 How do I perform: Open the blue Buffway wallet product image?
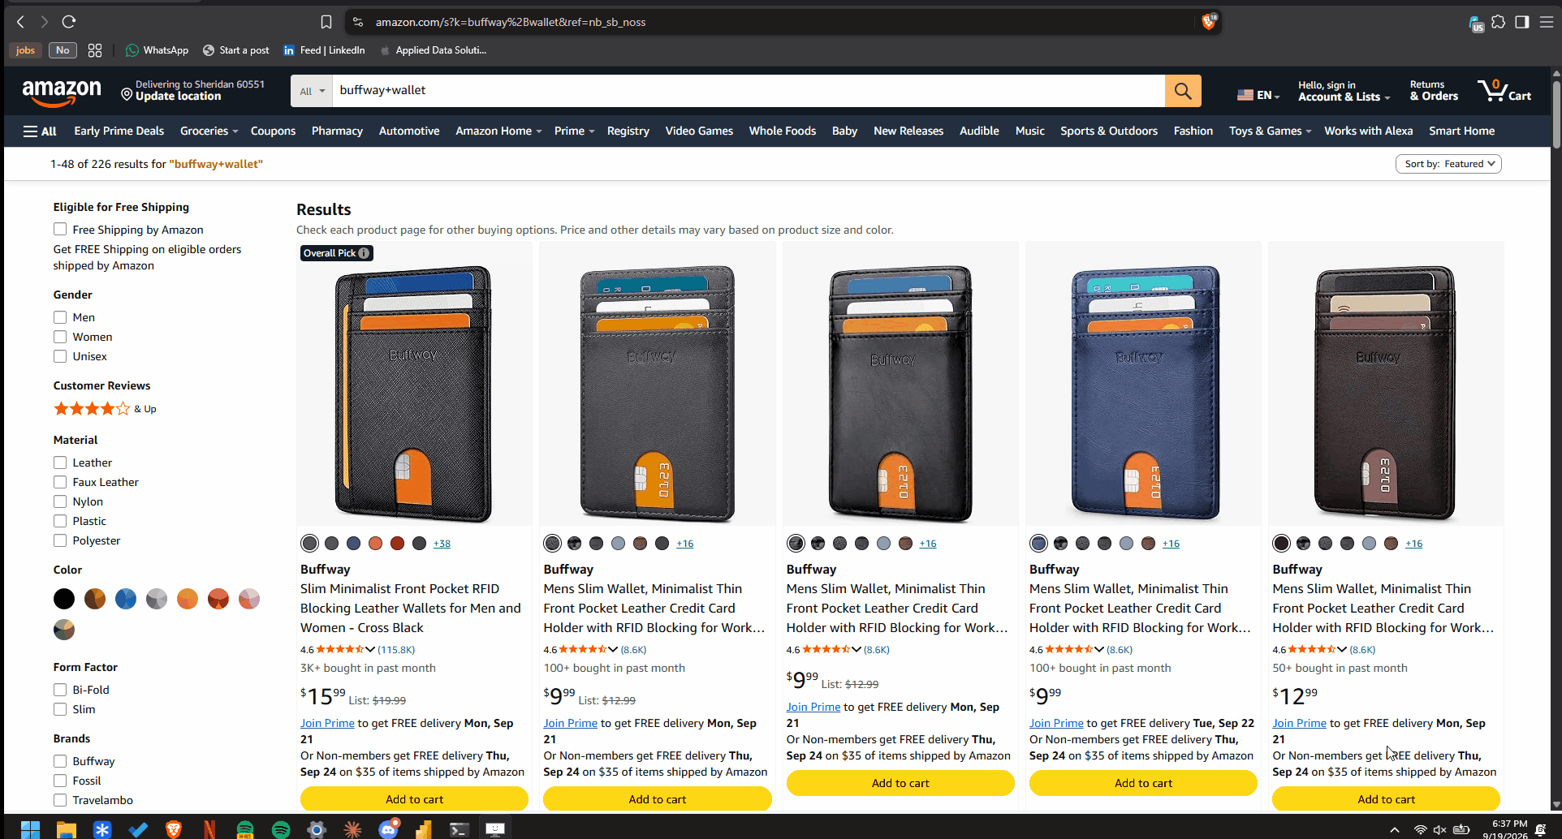[x=1143, y=394]
